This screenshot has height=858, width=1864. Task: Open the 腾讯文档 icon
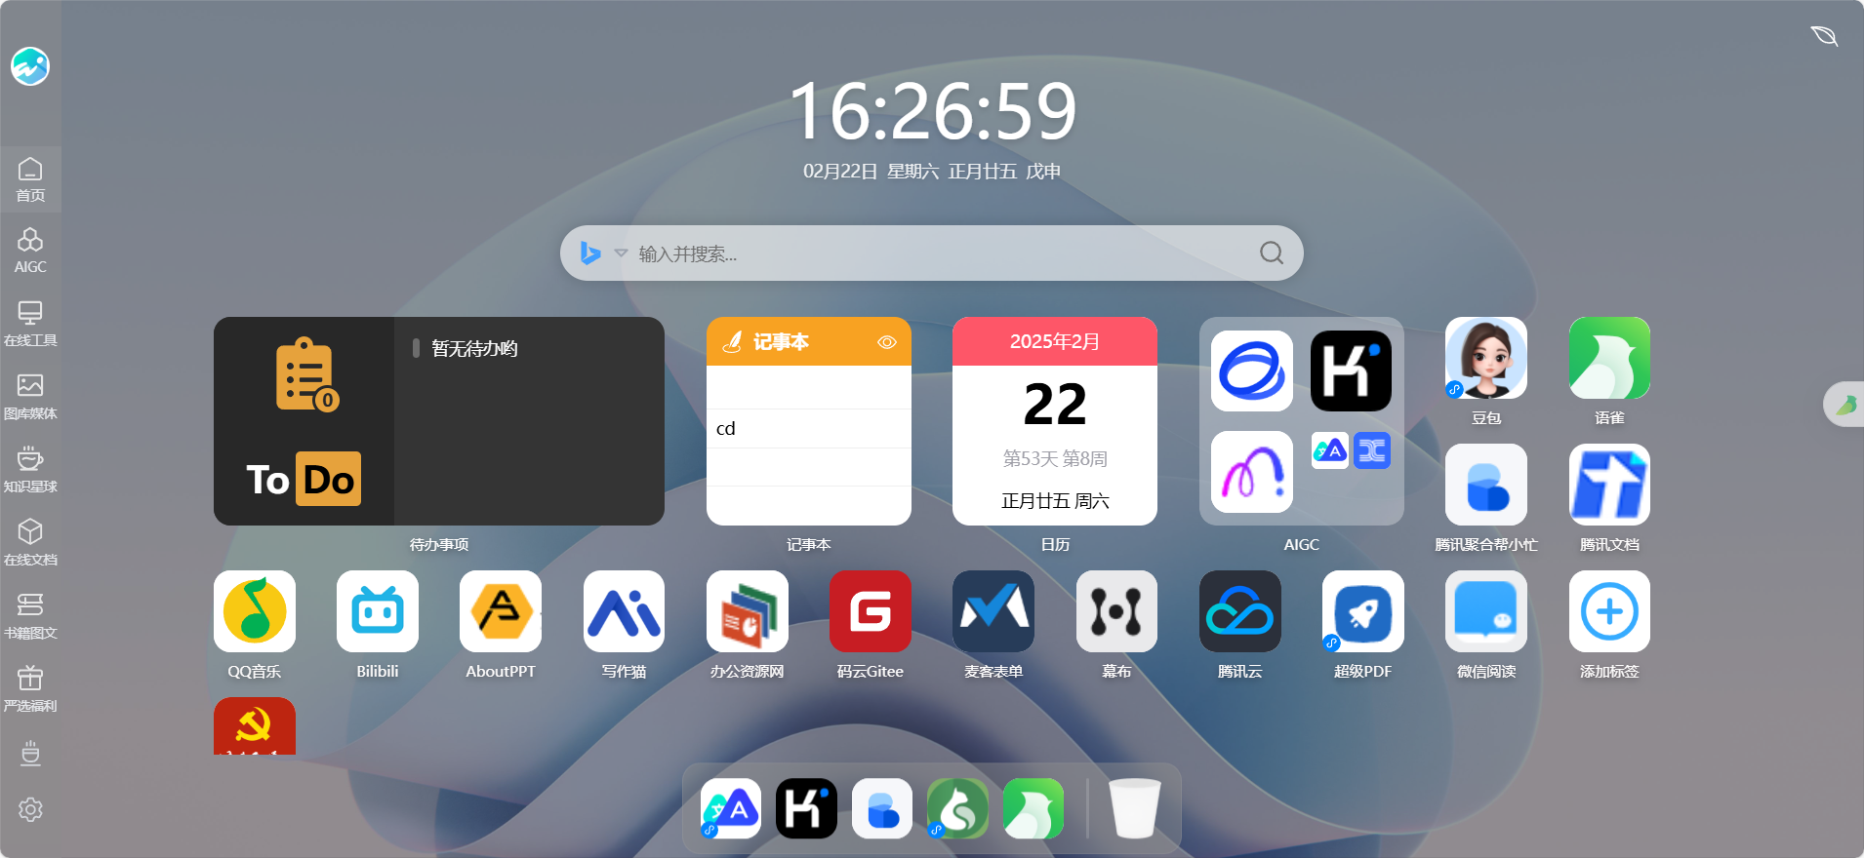click(x=1609, y=485)
